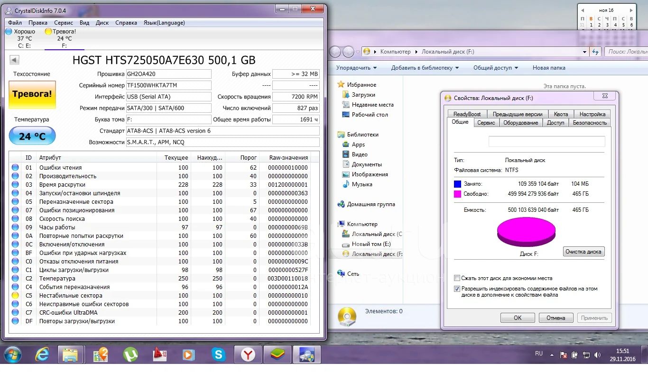
Task: Click the CrystalDiskInfo taskbar icon
Action: pos(307,354)
